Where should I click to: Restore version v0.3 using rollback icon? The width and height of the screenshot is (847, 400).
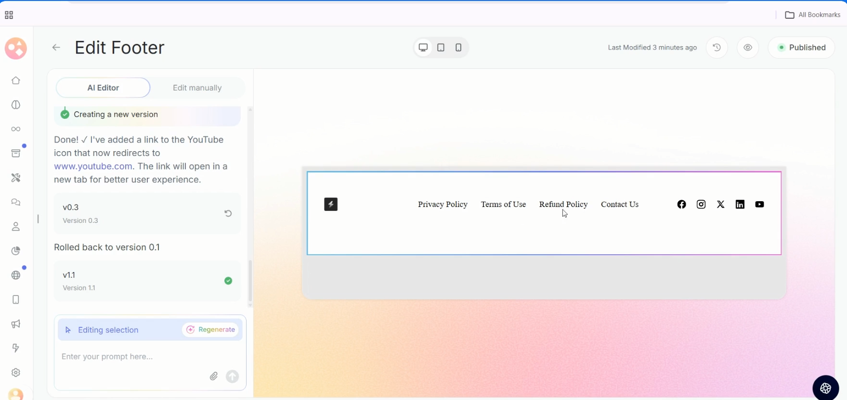[228, 213]
